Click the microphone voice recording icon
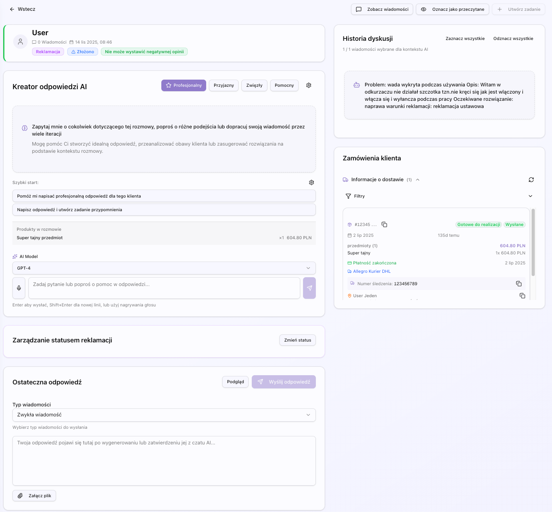The image size is (552, 512). pyautogui.click(x=19, y=288)
